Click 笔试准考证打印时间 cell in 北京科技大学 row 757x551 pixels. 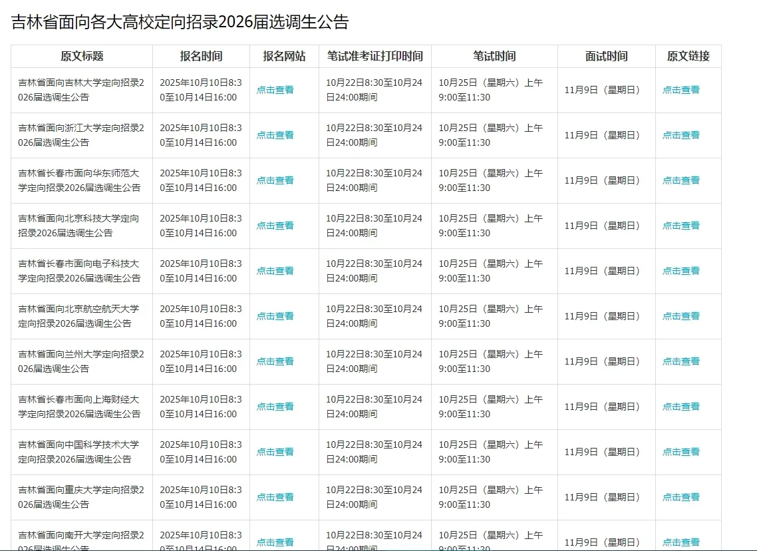pyautogui.click(x=374, y=226)
